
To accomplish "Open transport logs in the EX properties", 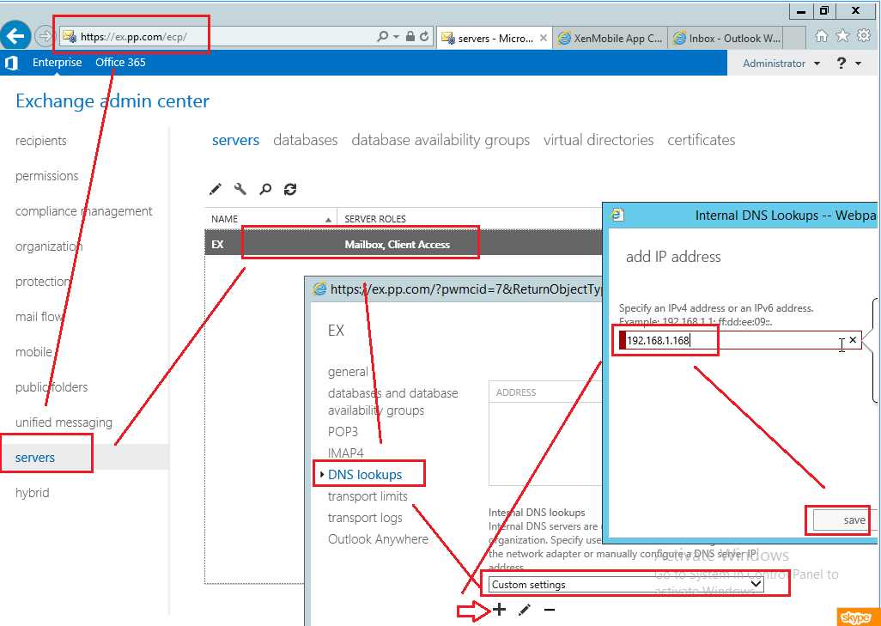I will click(x=365, y=518).
